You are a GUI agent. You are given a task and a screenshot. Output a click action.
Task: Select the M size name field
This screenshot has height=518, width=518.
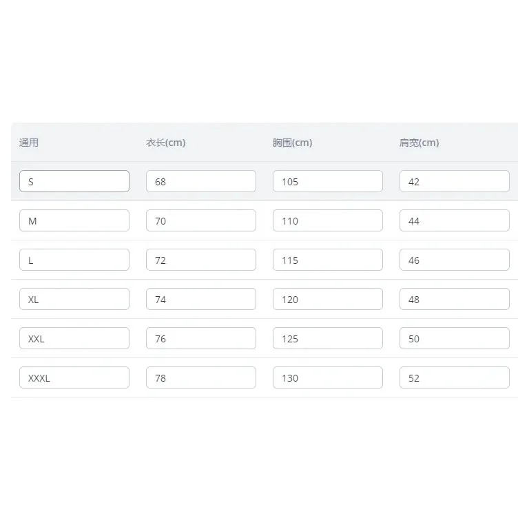click(x=74, y=220)
